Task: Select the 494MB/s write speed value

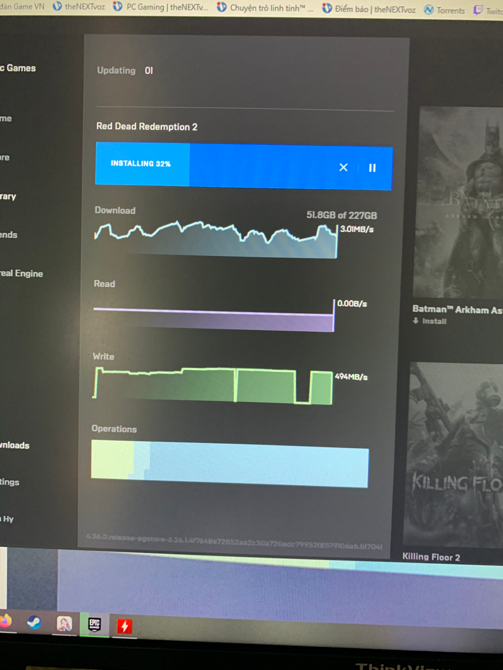Action: pyautogui.click(x=351, y=377)
